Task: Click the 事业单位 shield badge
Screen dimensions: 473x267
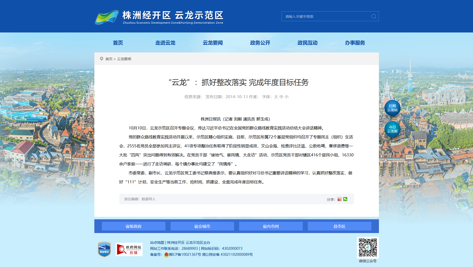Action: pos(104,249)
